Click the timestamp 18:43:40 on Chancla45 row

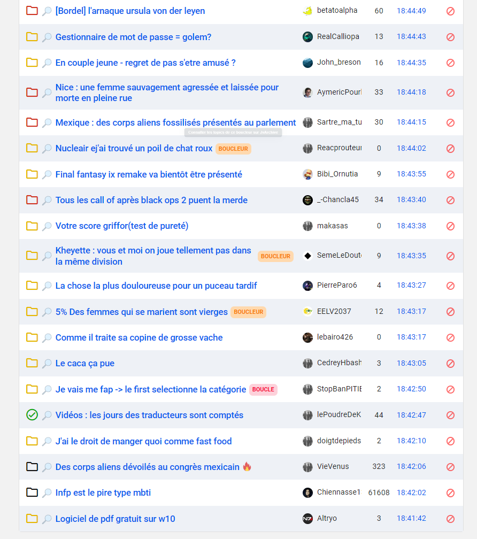411,200
